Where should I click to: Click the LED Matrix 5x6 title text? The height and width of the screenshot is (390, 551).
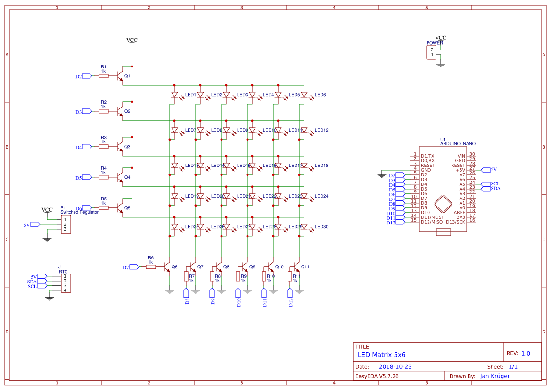(x=383, y=354)
